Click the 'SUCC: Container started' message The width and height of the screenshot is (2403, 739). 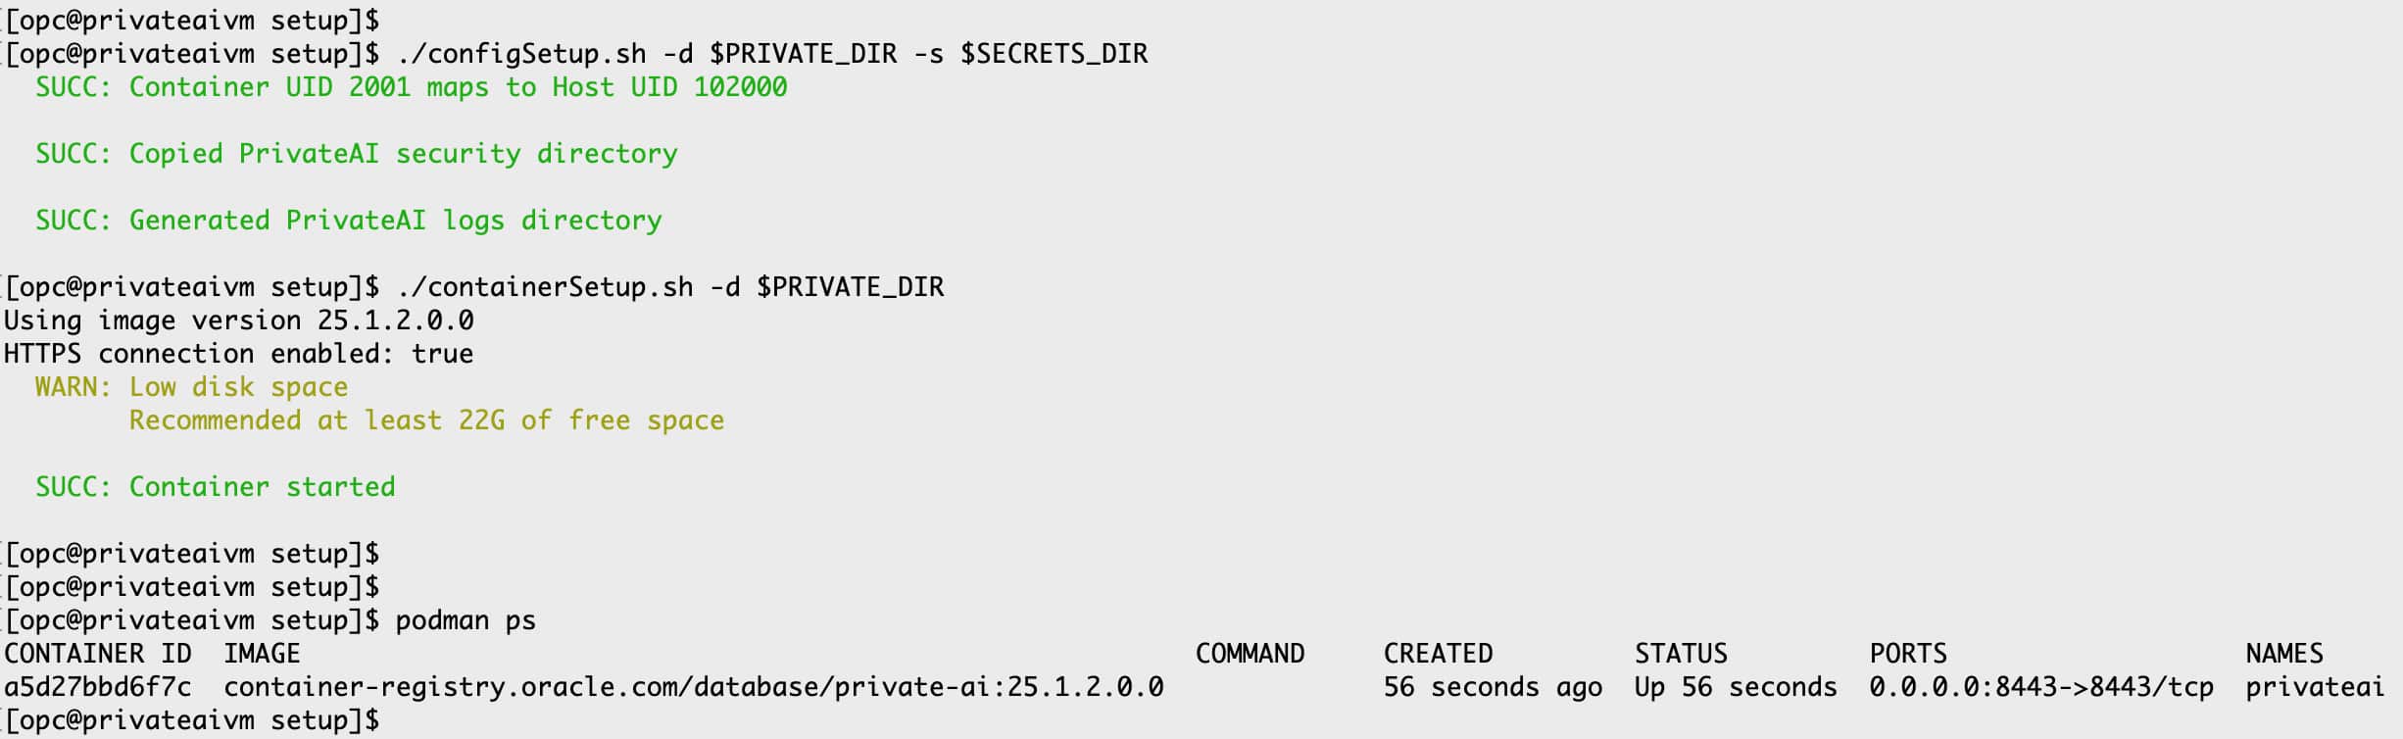[x=216, y=487]
